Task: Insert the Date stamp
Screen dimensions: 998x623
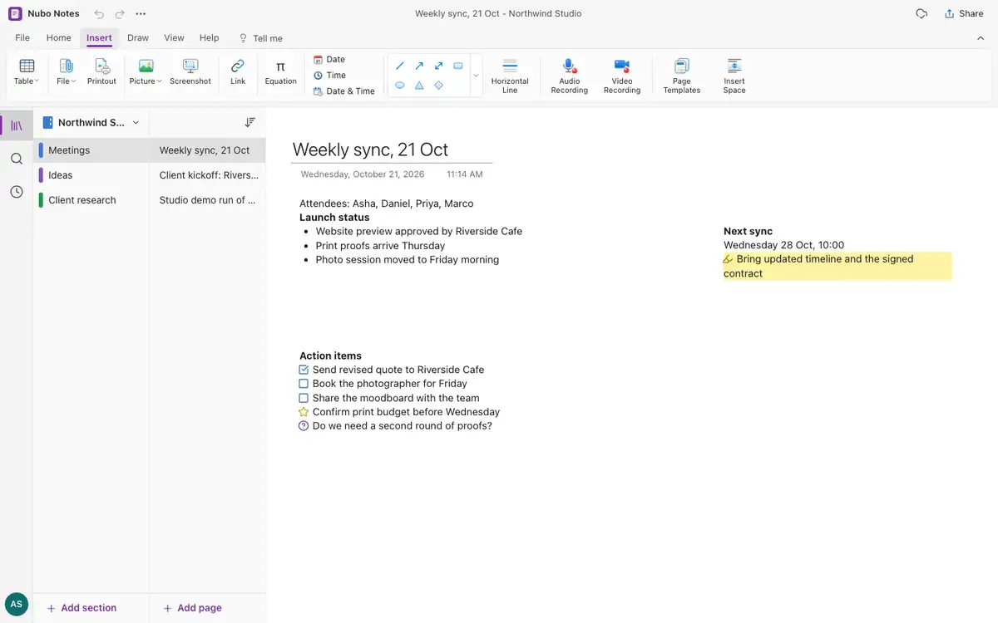Action: tap(329, 60)
